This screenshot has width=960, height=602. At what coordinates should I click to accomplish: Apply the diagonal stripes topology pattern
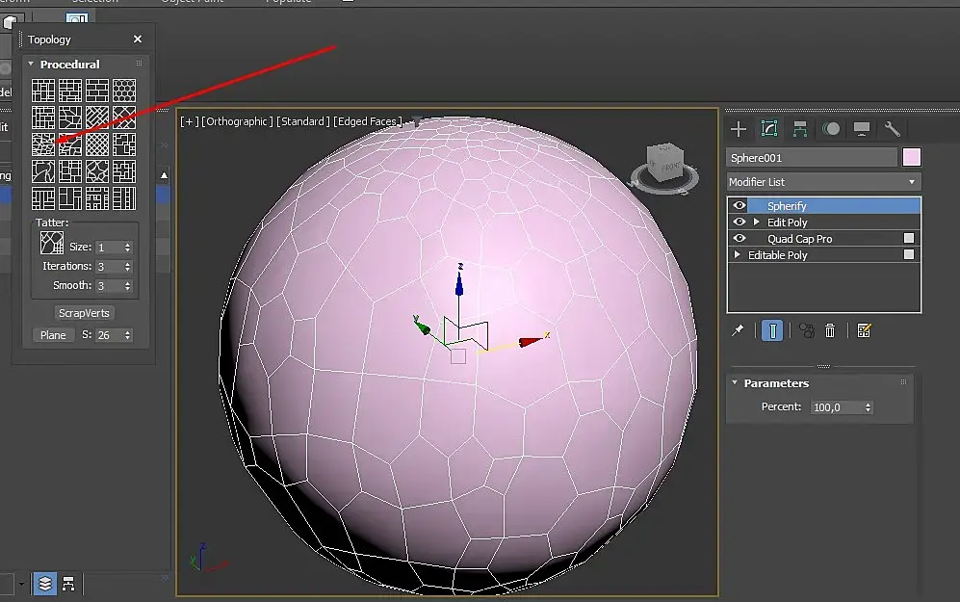pos(97,118)
